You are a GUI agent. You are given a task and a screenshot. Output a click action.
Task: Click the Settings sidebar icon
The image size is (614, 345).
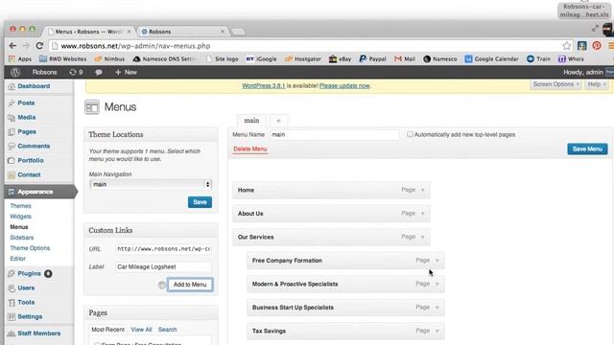click(12, 317)
